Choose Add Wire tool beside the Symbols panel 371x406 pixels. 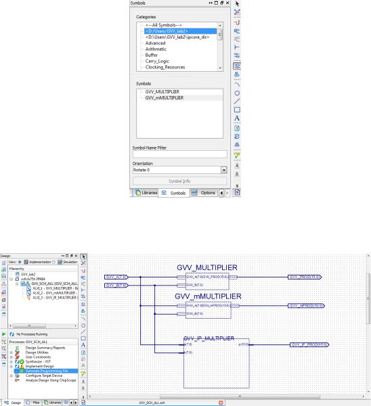[237, 22]
